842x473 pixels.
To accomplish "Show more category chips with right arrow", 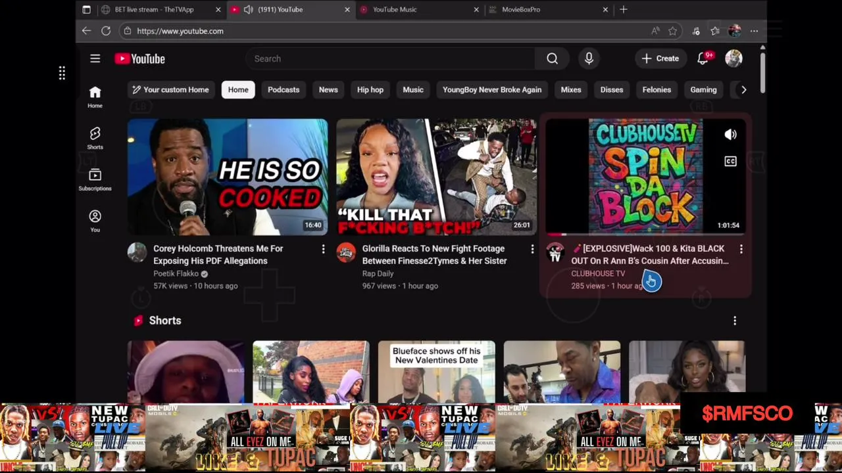I will (744, 90).
